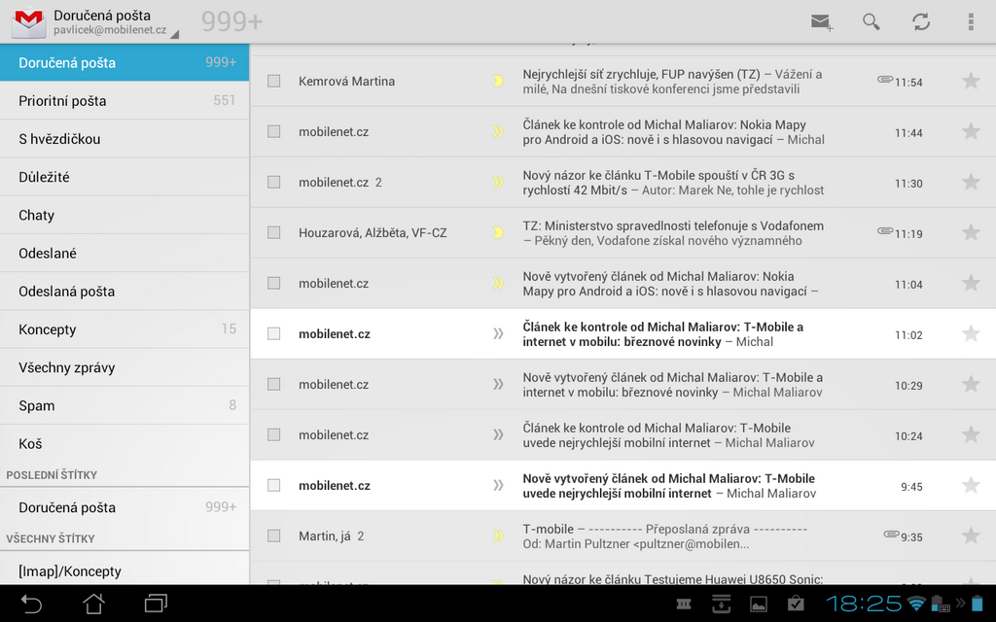Image resolution: width=996 pixels, height=622 pixels.
Task: Toggle the yellow importance marker on the 11:44 mobilenet.cz email
Action: tap(497, 131)
